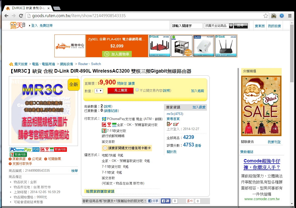Click 加入追蹤 to track item
Image resolution: width=296 pixels, height=208 pixels.
197,91
